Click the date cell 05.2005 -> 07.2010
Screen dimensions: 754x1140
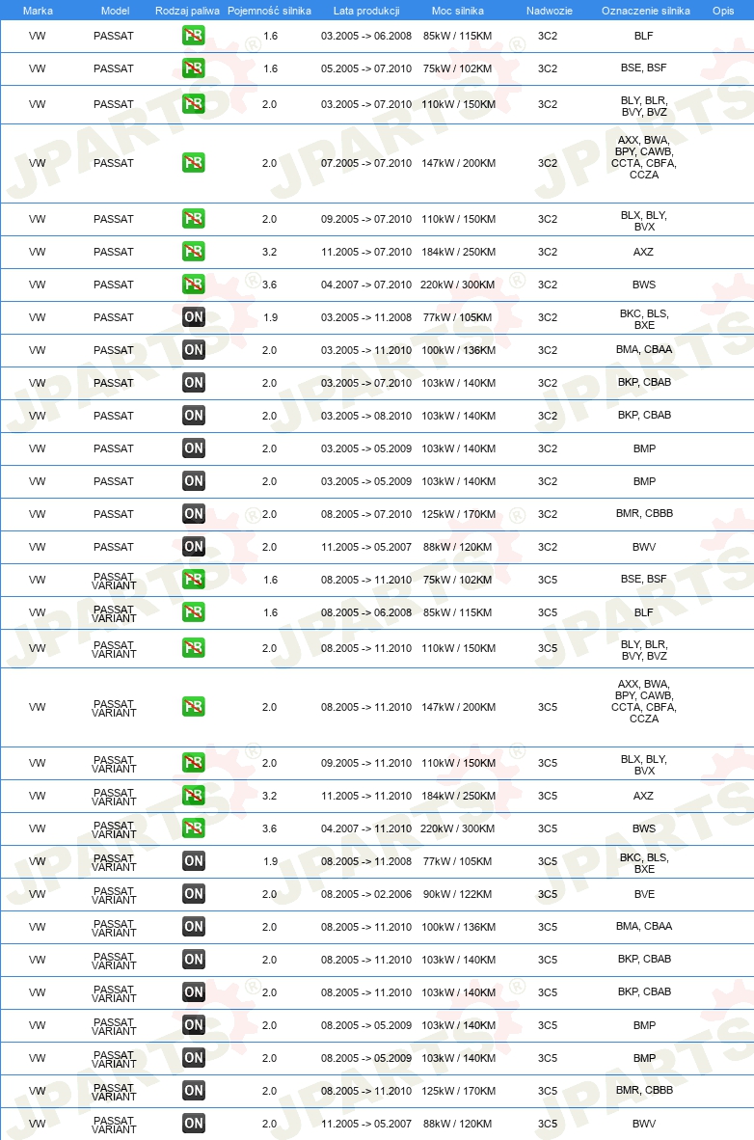[366, 68]
